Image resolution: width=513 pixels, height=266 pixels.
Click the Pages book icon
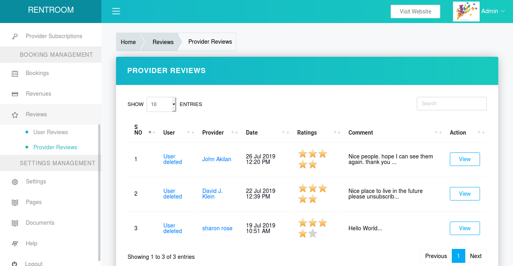click(15, 202)
